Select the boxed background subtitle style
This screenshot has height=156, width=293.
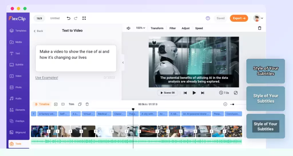pyautogui.click(x=266, y=126)
